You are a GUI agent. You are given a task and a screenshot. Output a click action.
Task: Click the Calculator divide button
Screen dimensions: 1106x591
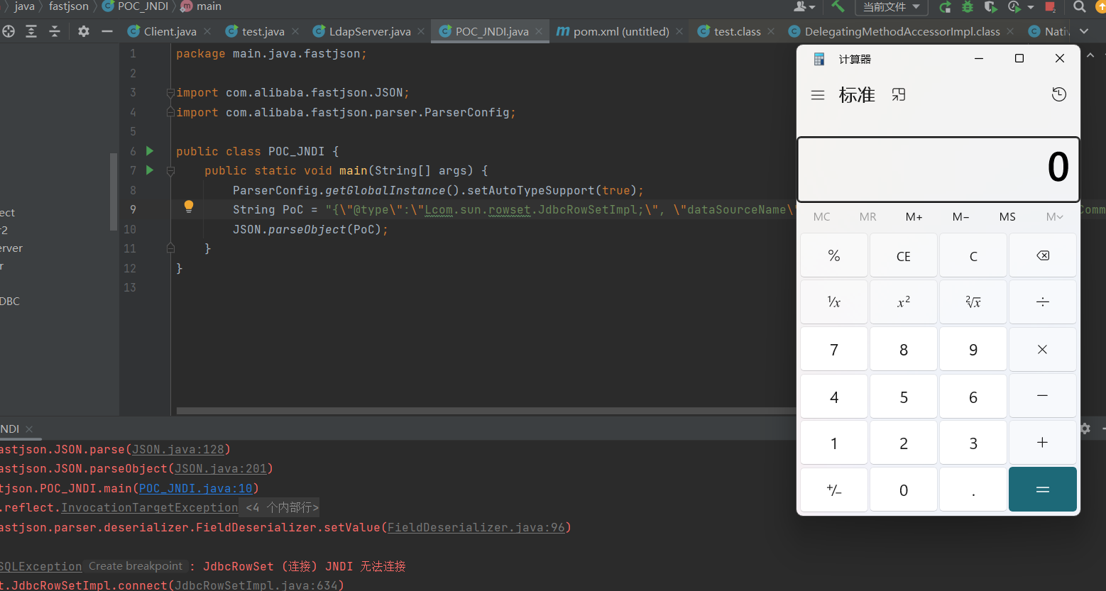tap(1043, 302)
